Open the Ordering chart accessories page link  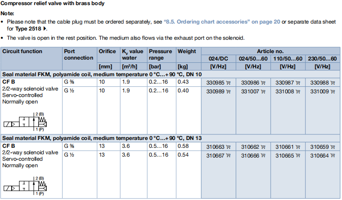tap(222, 22)
